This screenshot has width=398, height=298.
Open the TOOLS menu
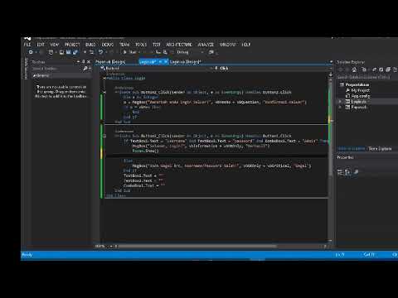[141, 45]
